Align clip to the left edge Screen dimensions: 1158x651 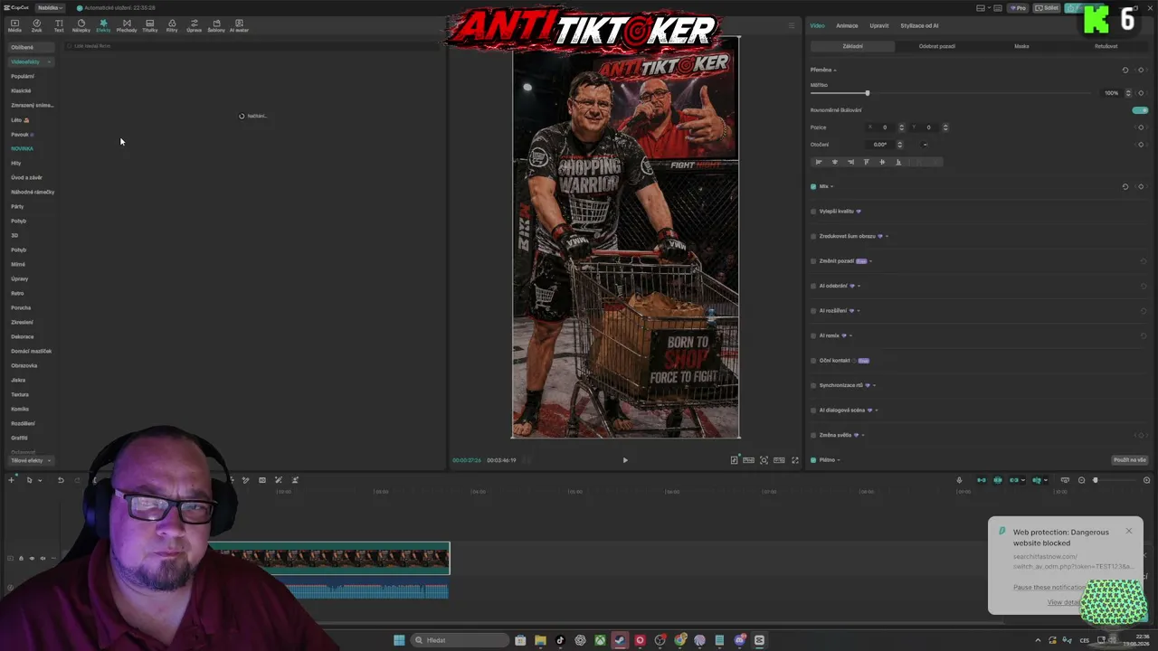coord(819,162)
